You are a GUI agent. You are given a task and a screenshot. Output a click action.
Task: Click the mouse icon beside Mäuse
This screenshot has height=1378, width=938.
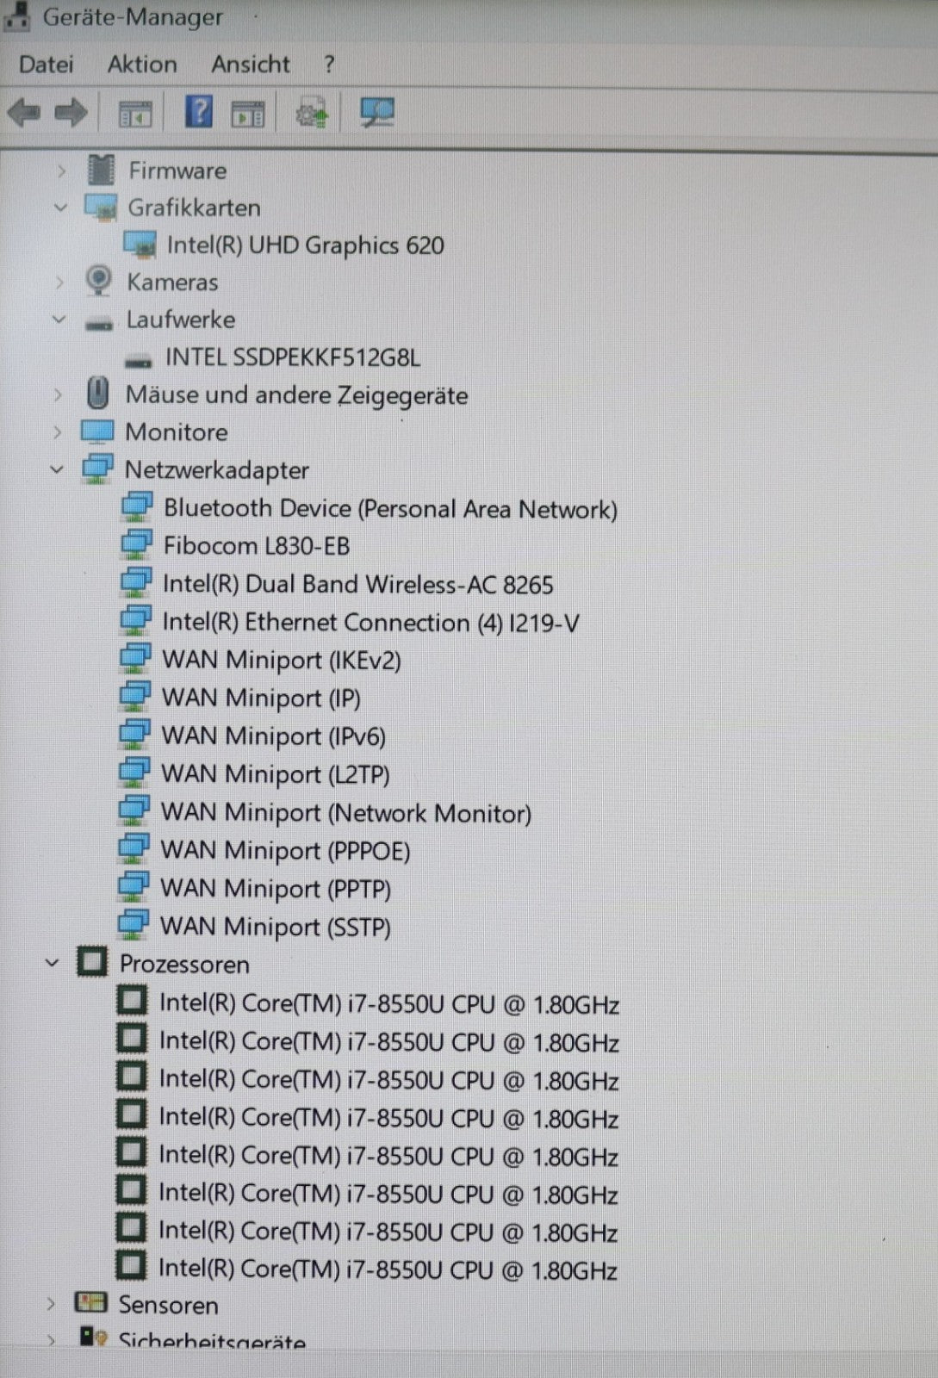(x=98, y=394)
